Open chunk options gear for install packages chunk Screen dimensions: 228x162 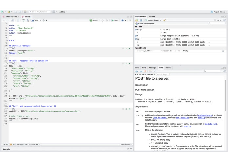(123, 48)
